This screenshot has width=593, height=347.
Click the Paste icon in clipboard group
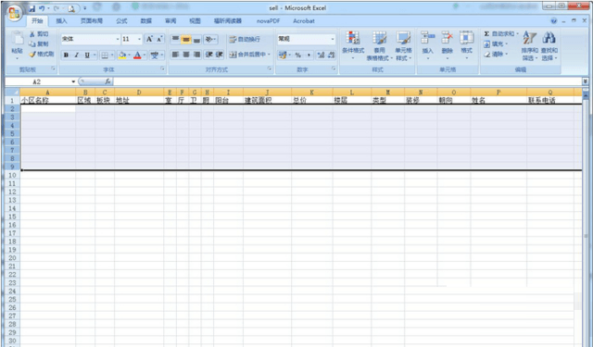[x=17, y=39]
